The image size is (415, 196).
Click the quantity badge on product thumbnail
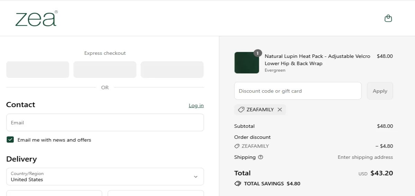click(258, 53)
